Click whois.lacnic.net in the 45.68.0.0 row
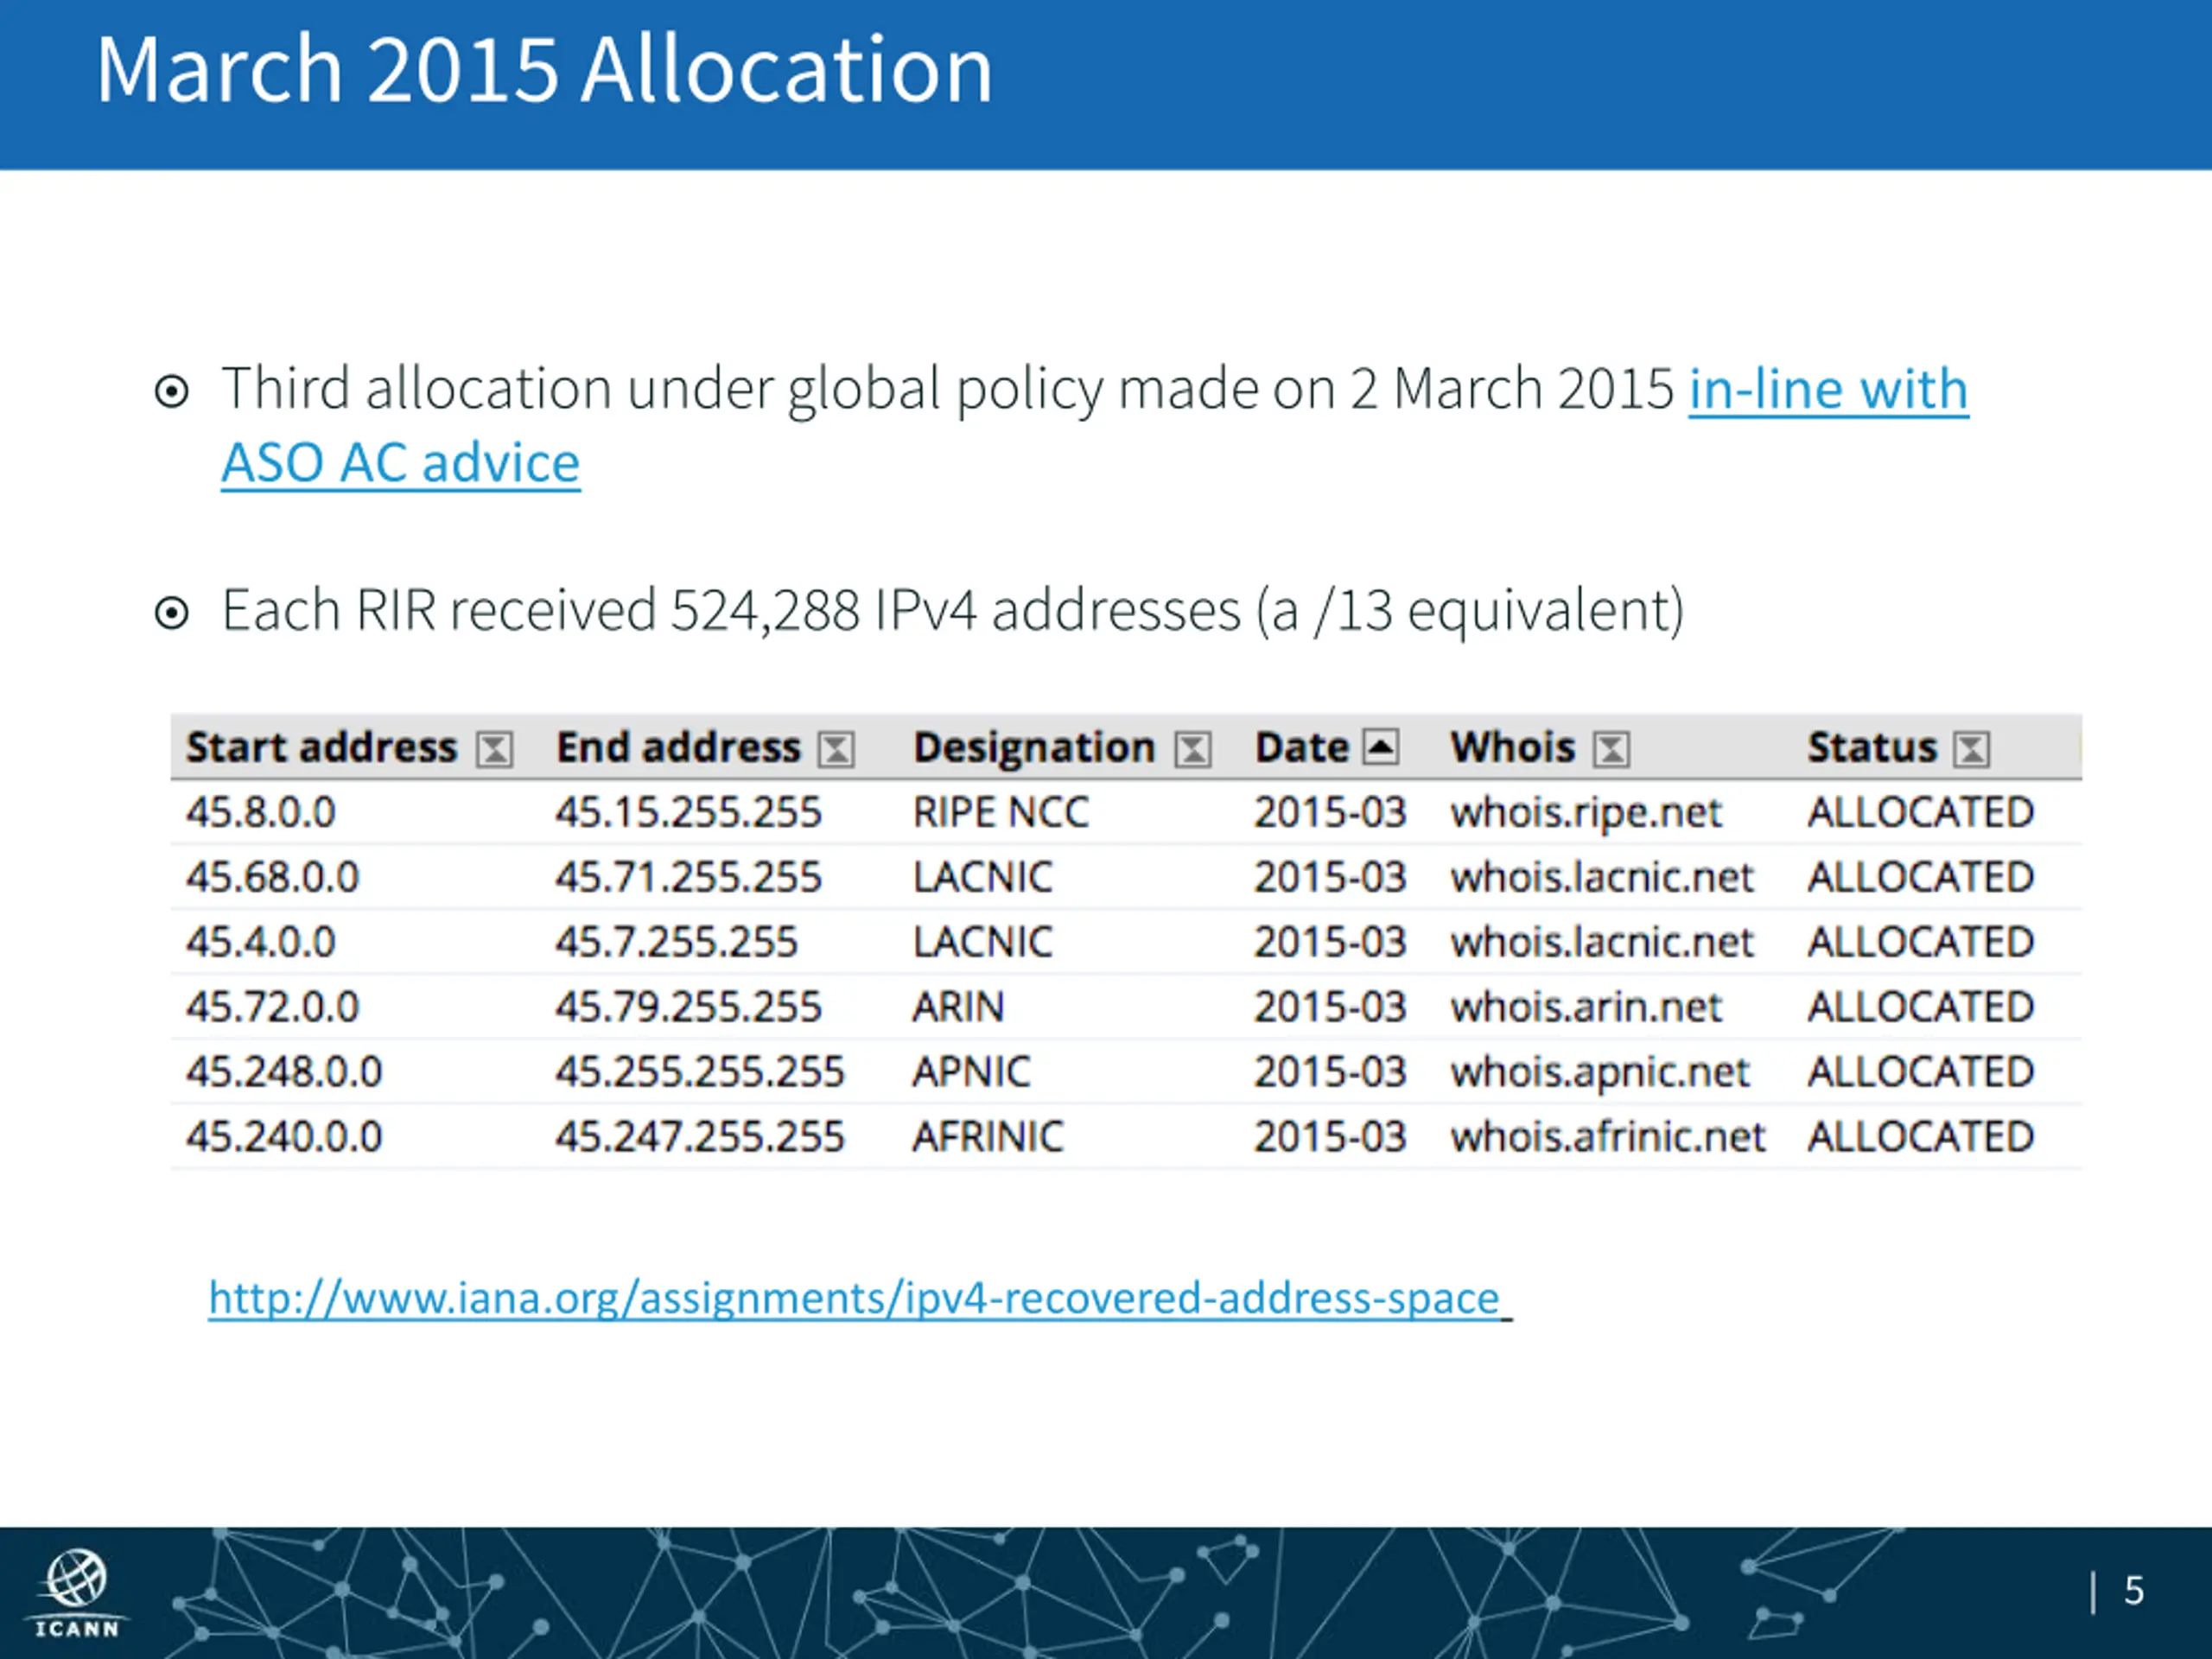The width and height of the screenshot is (2212, 1659). tap(1603, 877)
